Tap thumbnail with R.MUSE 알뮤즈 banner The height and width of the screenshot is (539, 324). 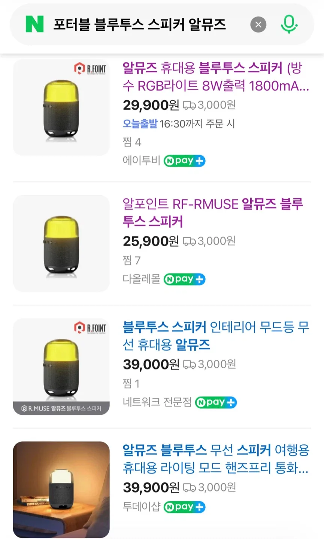tap(61, 366)
